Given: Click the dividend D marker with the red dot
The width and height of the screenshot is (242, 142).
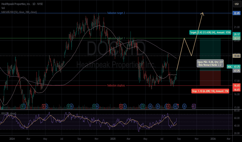Looking at the screenshot, I should click(x=175, y=106).
